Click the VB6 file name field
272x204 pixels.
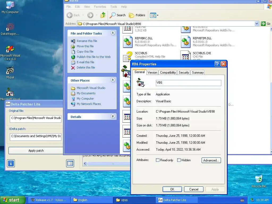(x=189, y=83)
